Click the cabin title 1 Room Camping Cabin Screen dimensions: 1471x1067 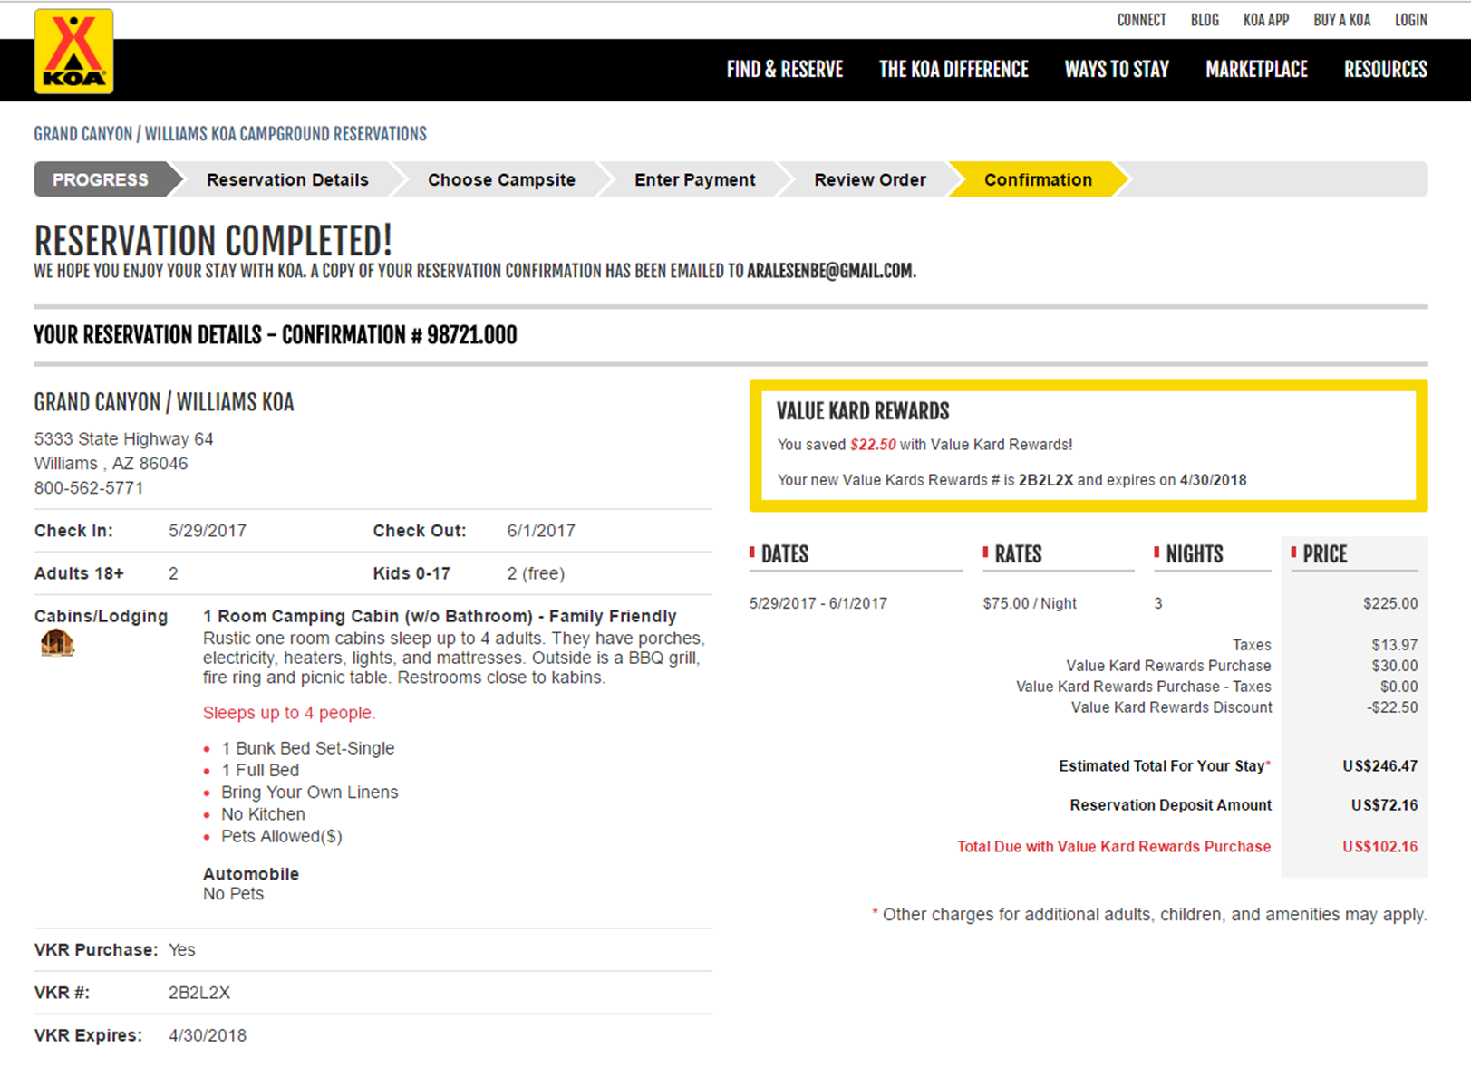click(440, 616)
